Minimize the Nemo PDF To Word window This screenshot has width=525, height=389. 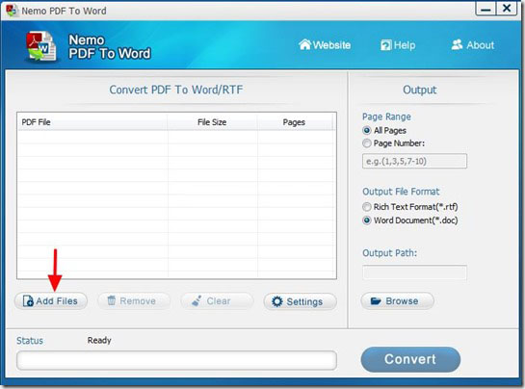pyautogui.click(x=486, y=9)
